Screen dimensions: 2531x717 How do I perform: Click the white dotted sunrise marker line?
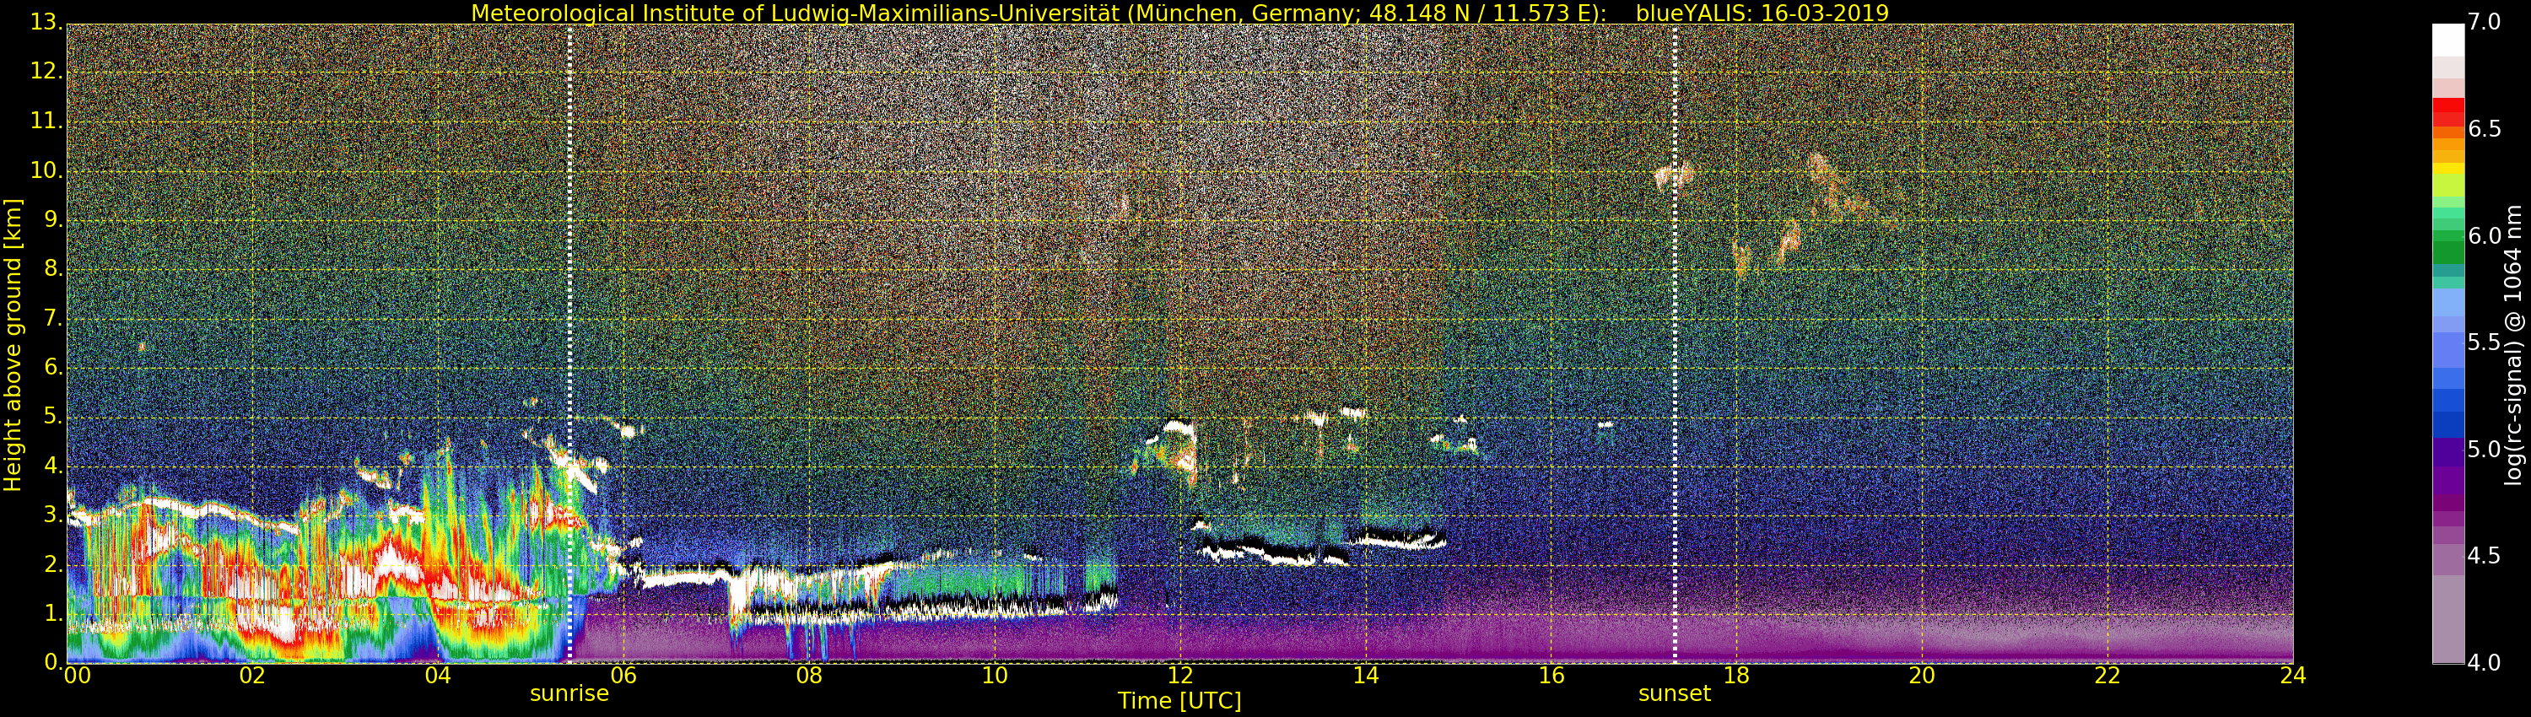[x=569, y=344]
